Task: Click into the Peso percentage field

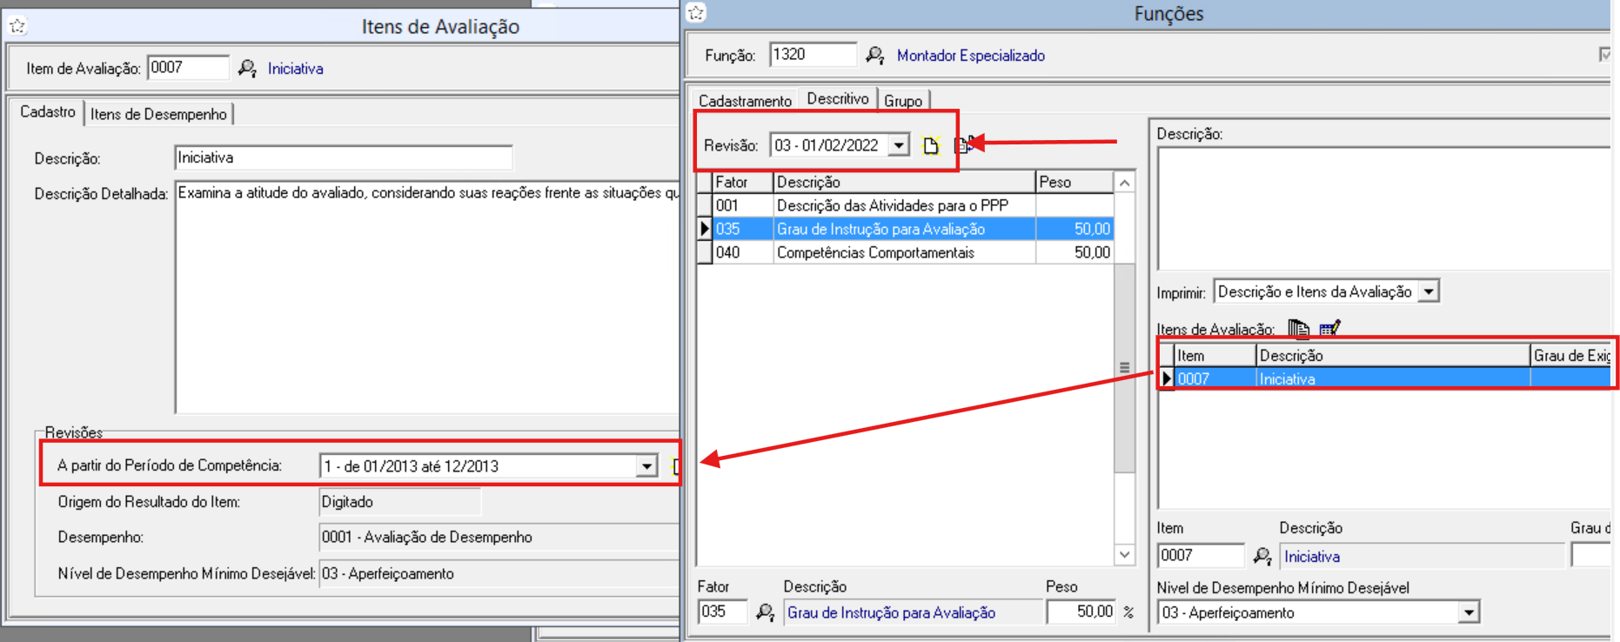Action: click(x=1081, y=612)
